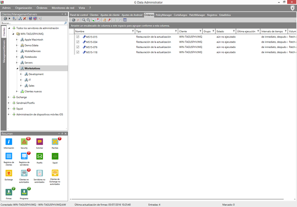Expand the Exchange server tree node
Image resolution: width=297 pixels, height=207 pixels.
coord(9,97)
